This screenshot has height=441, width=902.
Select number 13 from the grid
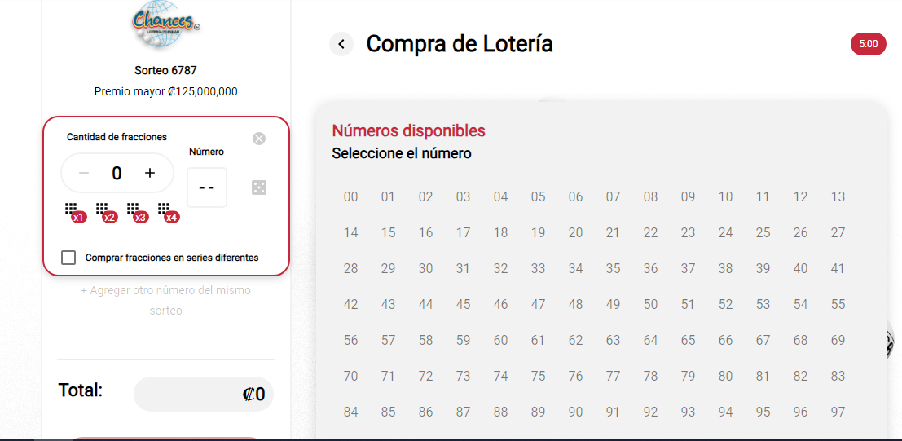pyautogui.click(x=838, y=196)
